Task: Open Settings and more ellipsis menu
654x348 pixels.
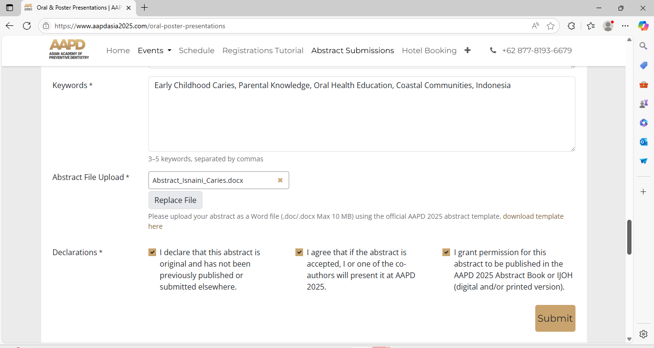Action: [625, 26]
